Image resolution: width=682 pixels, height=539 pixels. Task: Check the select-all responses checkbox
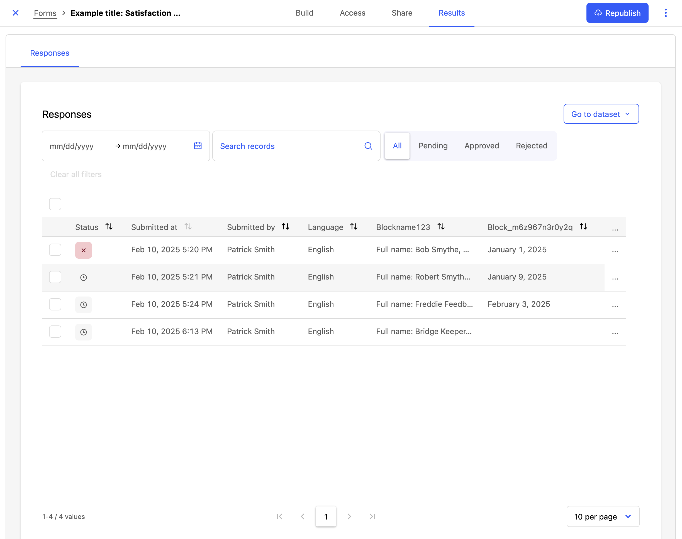[55, 204]
